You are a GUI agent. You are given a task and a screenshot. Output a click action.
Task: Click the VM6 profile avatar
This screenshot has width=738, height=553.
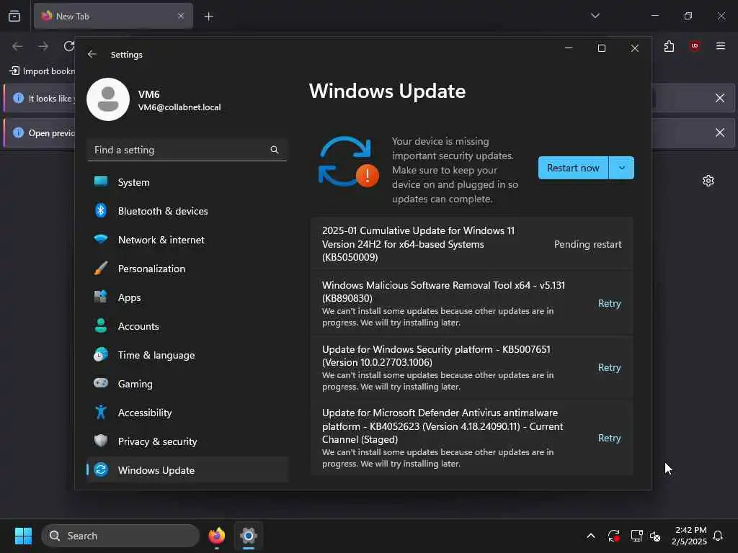point(108,99)
